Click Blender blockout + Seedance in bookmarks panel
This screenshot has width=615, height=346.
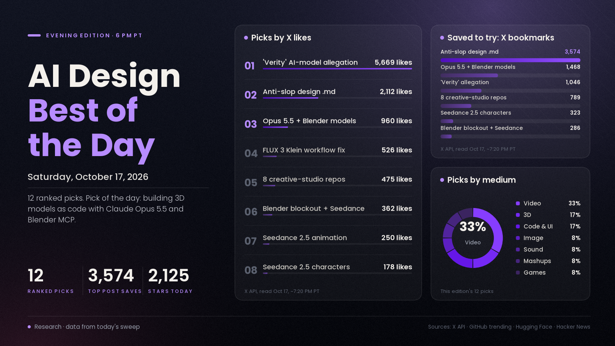[x=482, y=128]
